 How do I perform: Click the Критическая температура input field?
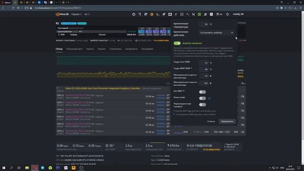204,24
